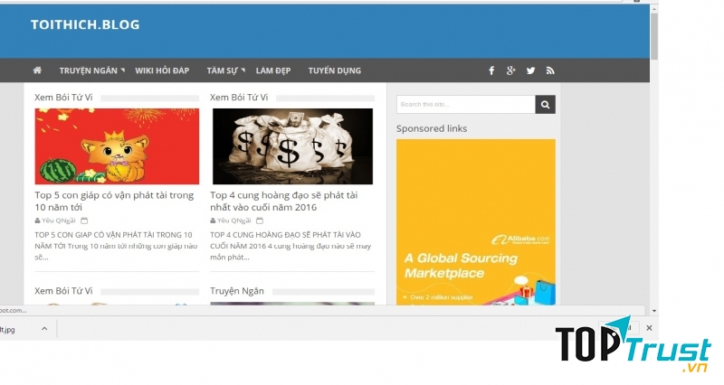Screen dimensions: 724x385
Task: Click the home icon in navigation bar
Action: (x=37, y=70)
